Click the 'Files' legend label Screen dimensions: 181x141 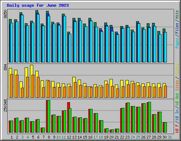(x=177, y=28)
